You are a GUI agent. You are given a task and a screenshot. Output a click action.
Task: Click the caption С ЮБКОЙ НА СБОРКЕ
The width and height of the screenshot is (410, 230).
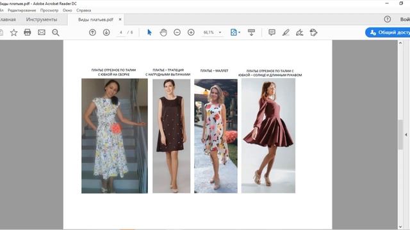coord(114,74)
